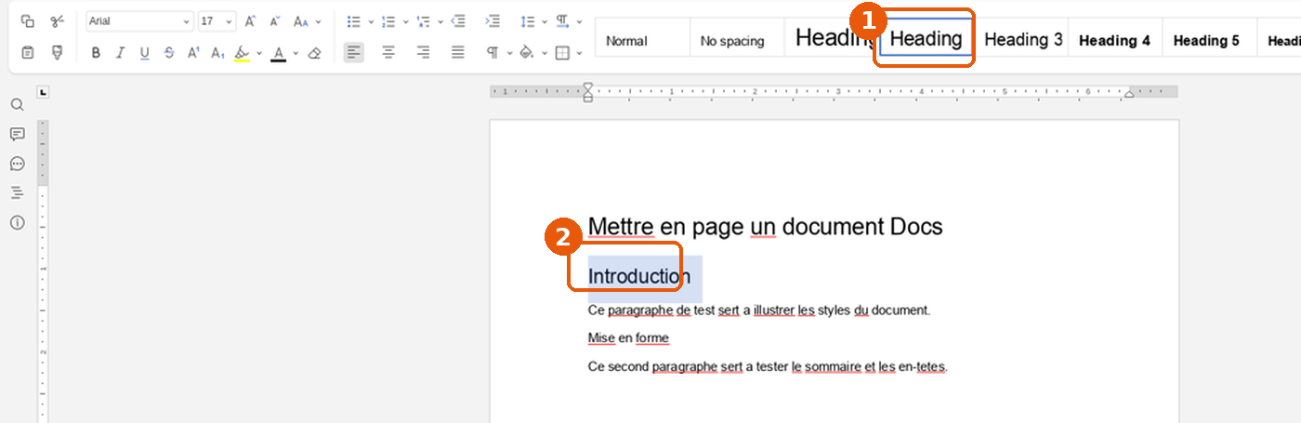Apply a bulleted list
Screen dimensions: 1301x423
[x=353, y=21]
